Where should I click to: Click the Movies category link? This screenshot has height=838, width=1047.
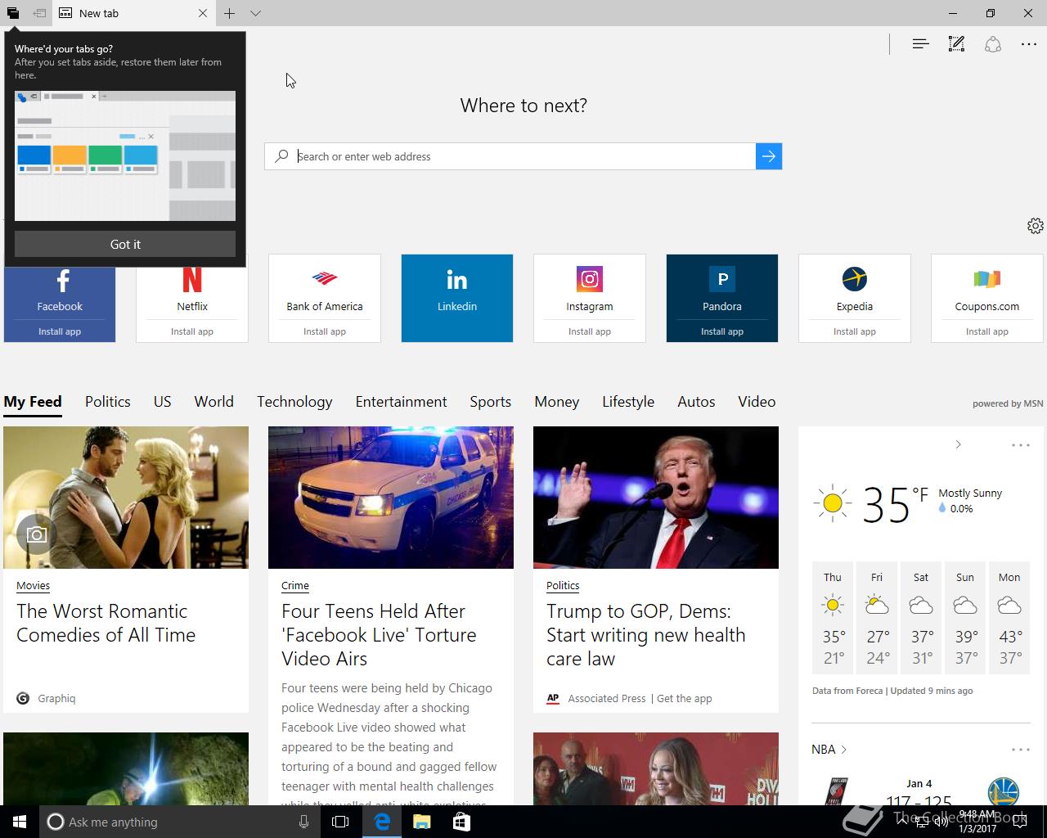(33, 586)
